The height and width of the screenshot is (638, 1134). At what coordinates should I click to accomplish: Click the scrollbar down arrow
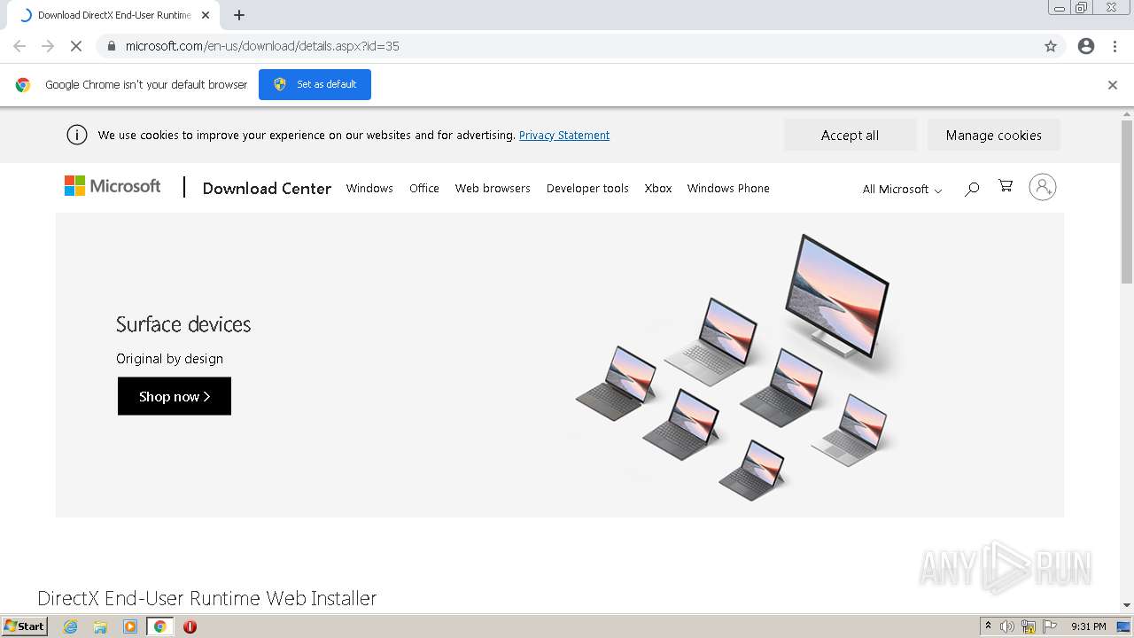1127,605
